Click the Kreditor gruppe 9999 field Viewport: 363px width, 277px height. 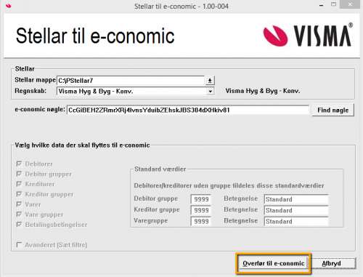(201, 210)
